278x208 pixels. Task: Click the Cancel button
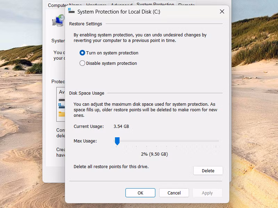click(174, 193)
